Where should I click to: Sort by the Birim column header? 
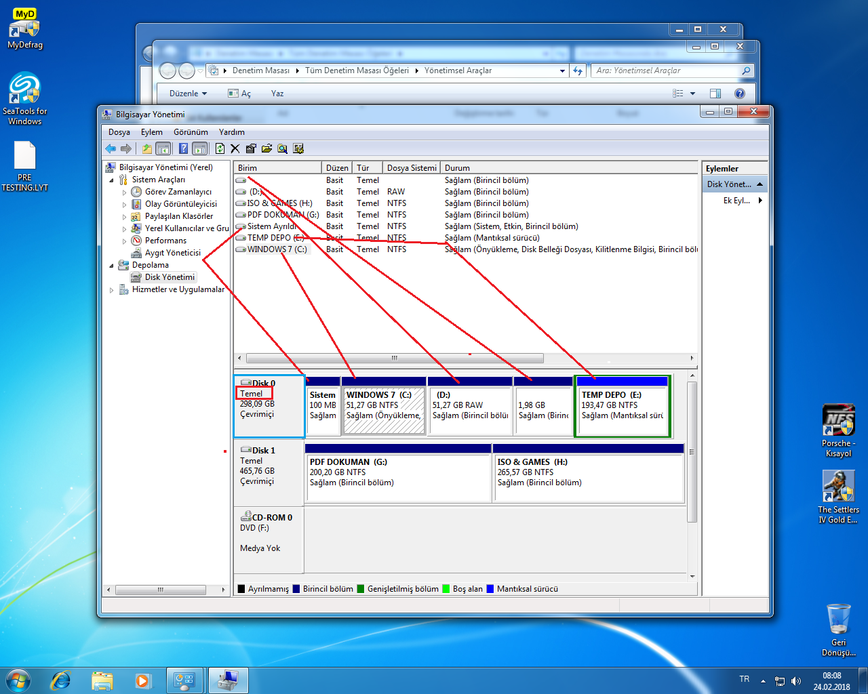click(x=277, y=167)
